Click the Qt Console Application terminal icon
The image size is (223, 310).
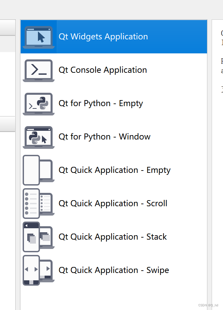[x=39, y=71]
